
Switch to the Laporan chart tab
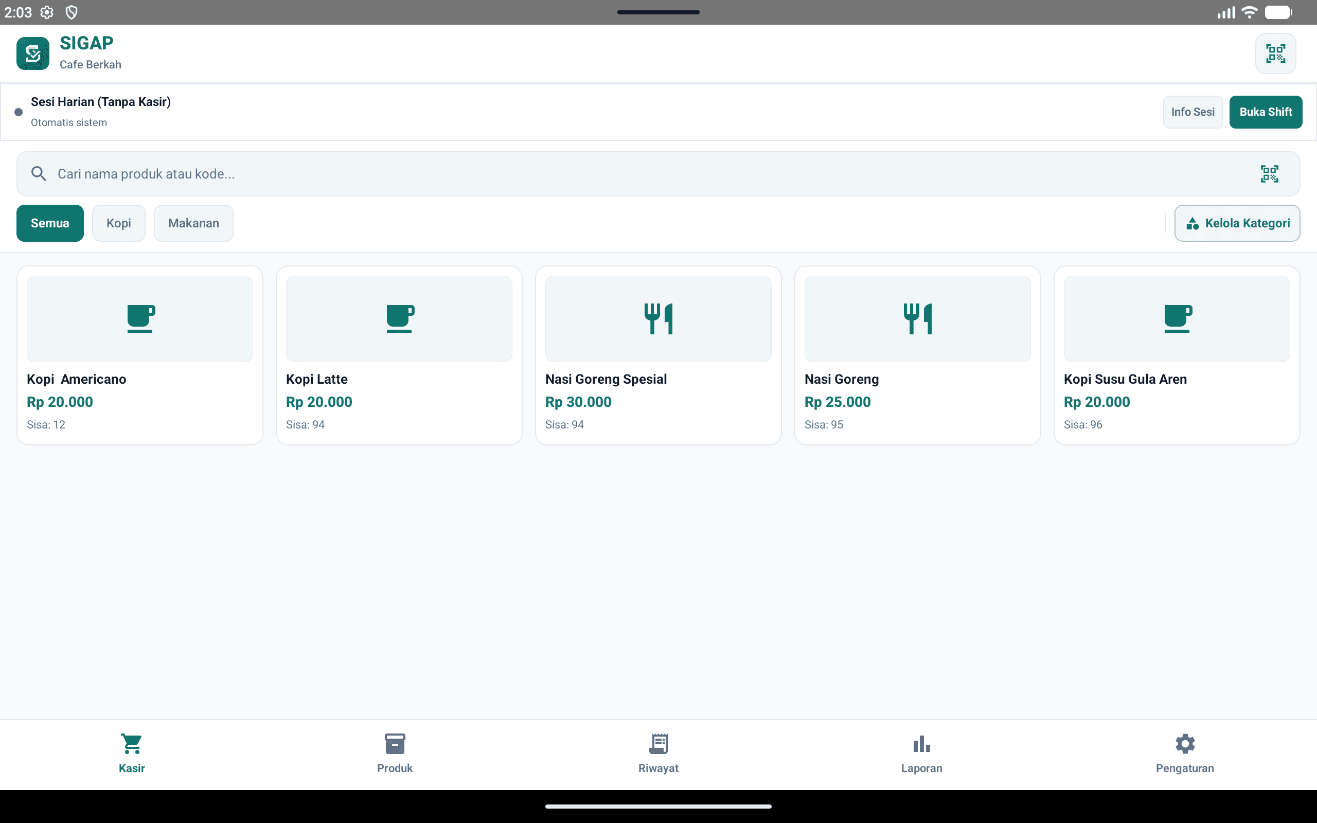point(922,754)
